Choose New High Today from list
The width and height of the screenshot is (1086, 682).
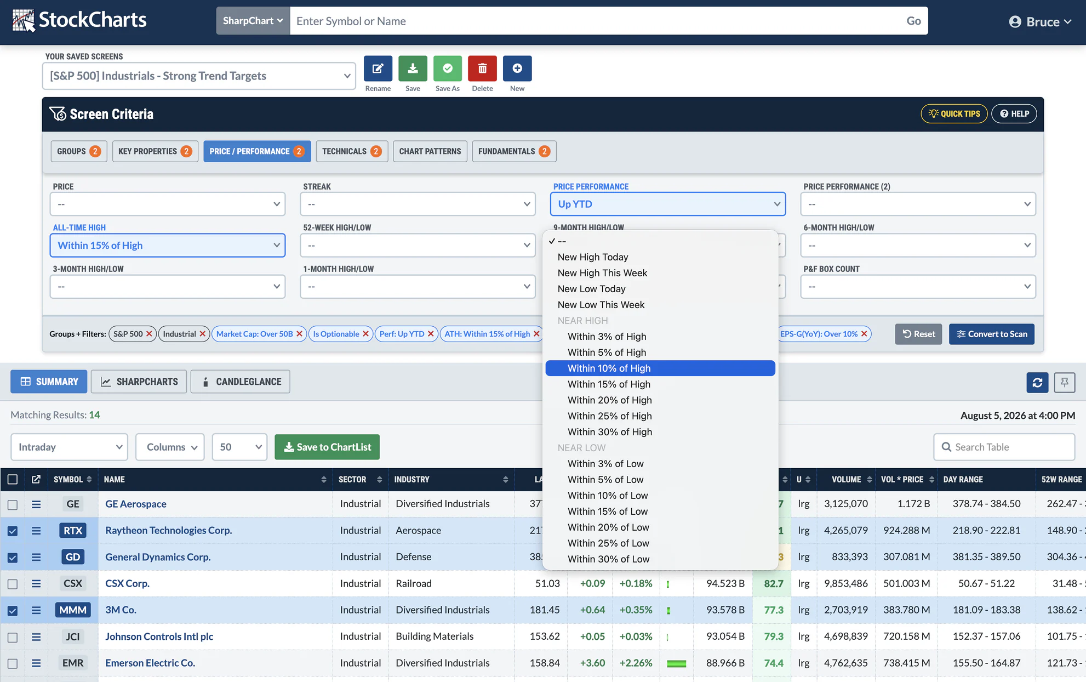[x=660, y=257]
